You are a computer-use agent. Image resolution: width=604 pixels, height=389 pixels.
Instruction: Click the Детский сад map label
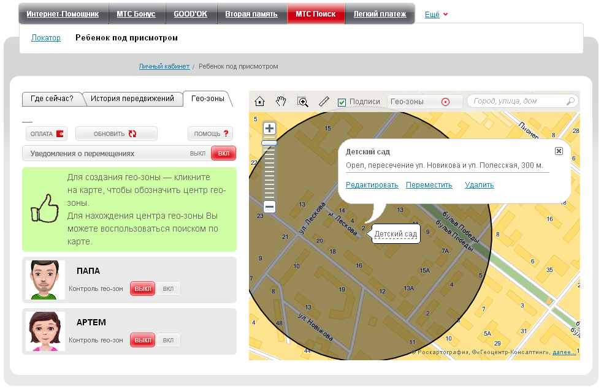[396, 234]
